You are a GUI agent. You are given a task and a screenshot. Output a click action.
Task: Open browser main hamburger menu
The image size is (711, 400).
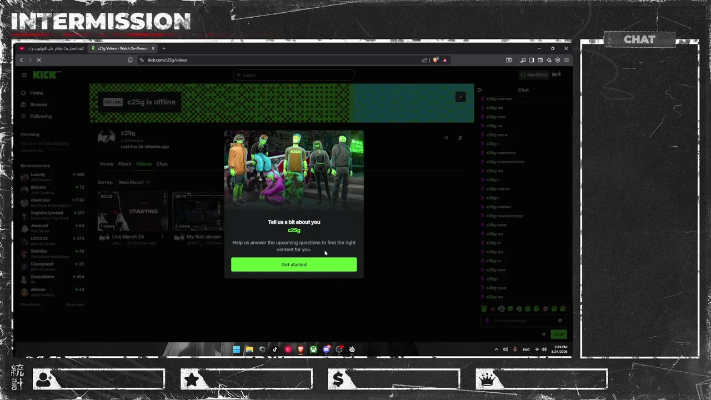pyautogui.click(x=566, y=60)
